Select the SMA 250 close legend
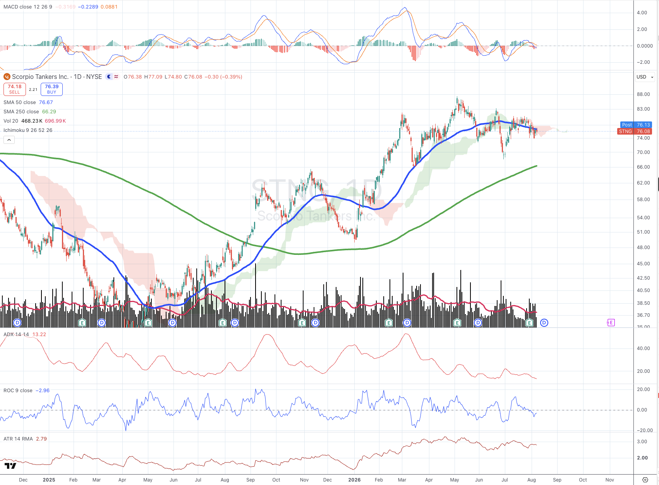Viewport: 659px width, 485px height. [21, 111]
